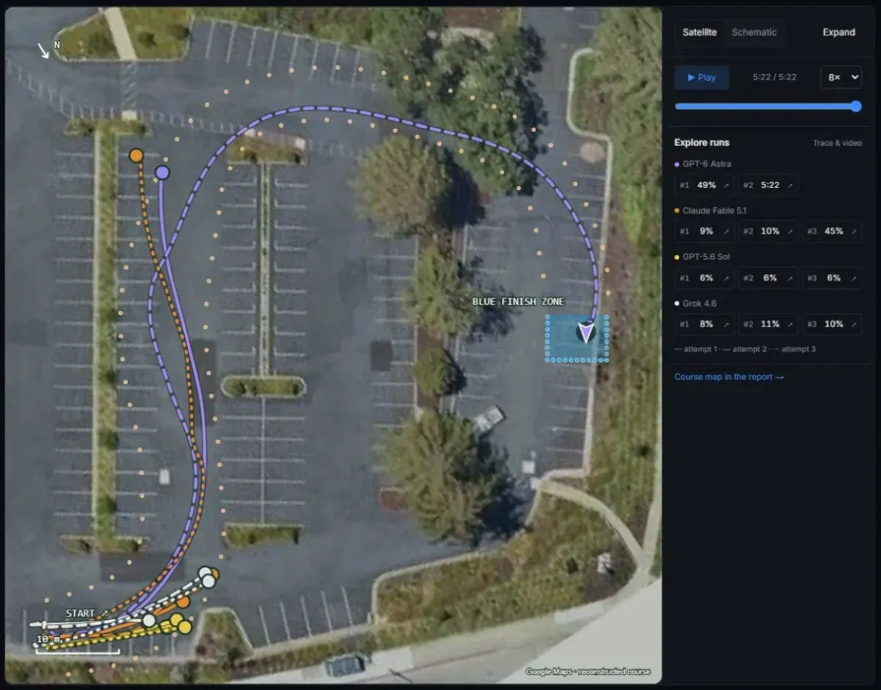Open GPT-5.6 Sol run #3

click(x=831, y=278)
